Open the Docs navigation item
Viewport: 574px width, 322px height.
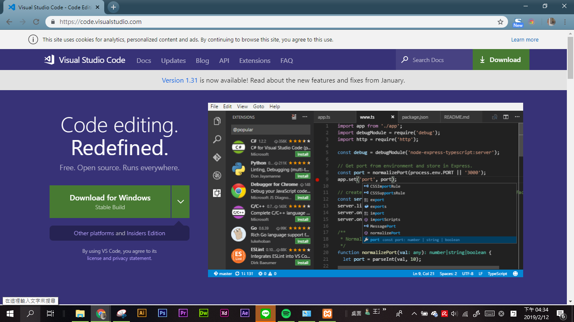coord(144,60)
